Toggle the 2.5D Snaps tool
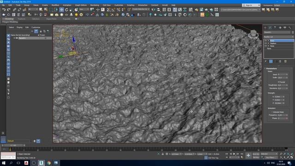The image size is (295, 166). point(109,10)
